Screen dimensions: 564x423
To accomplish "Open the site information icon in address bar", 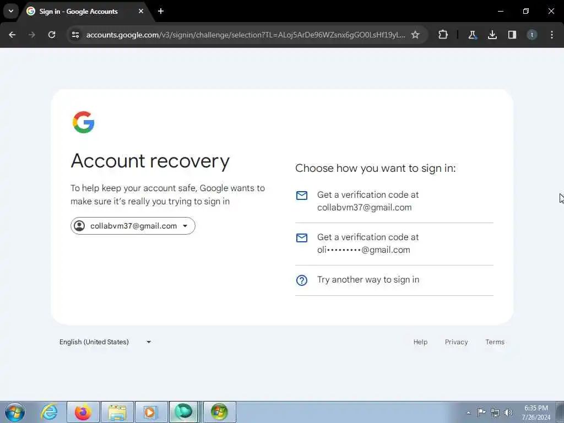I will point(75,35).
